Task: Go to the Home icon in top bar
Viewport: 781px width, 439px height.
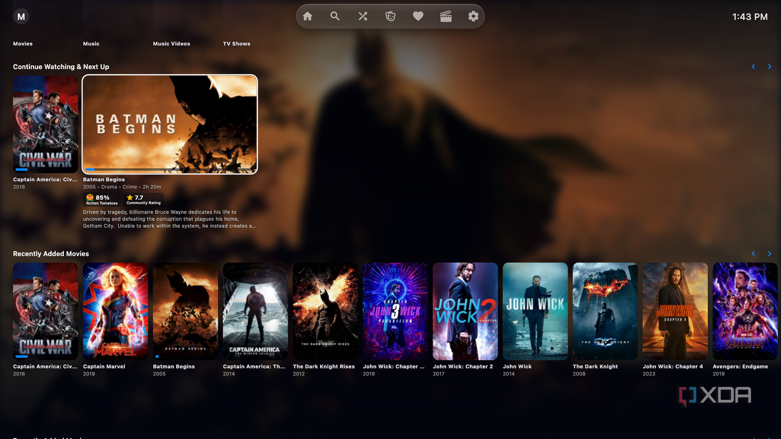Action: pyautogui.click(x=308, y=17)
